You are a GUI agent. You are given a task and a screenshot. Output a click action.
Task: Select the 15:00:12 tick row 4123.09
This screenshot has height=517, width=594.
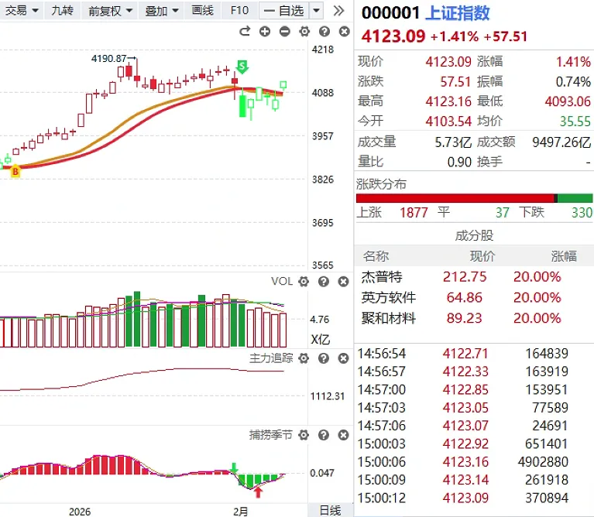click(x=474, y=498)
